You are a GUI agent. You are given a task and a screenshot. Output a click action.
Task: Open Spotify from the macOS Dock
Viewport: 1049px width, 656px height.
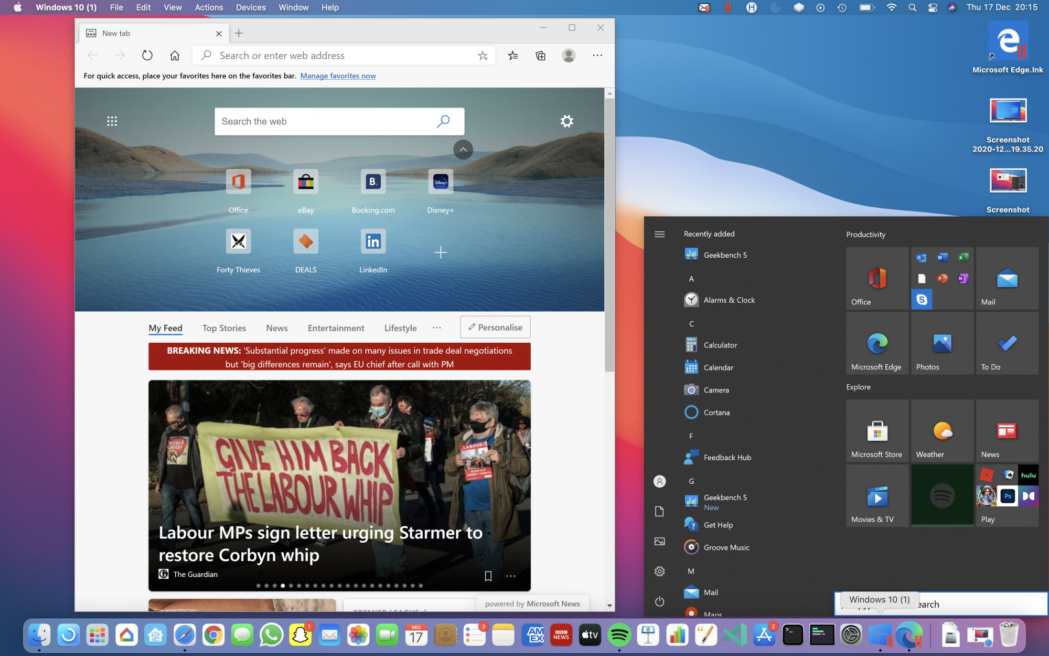pos(619,636)
